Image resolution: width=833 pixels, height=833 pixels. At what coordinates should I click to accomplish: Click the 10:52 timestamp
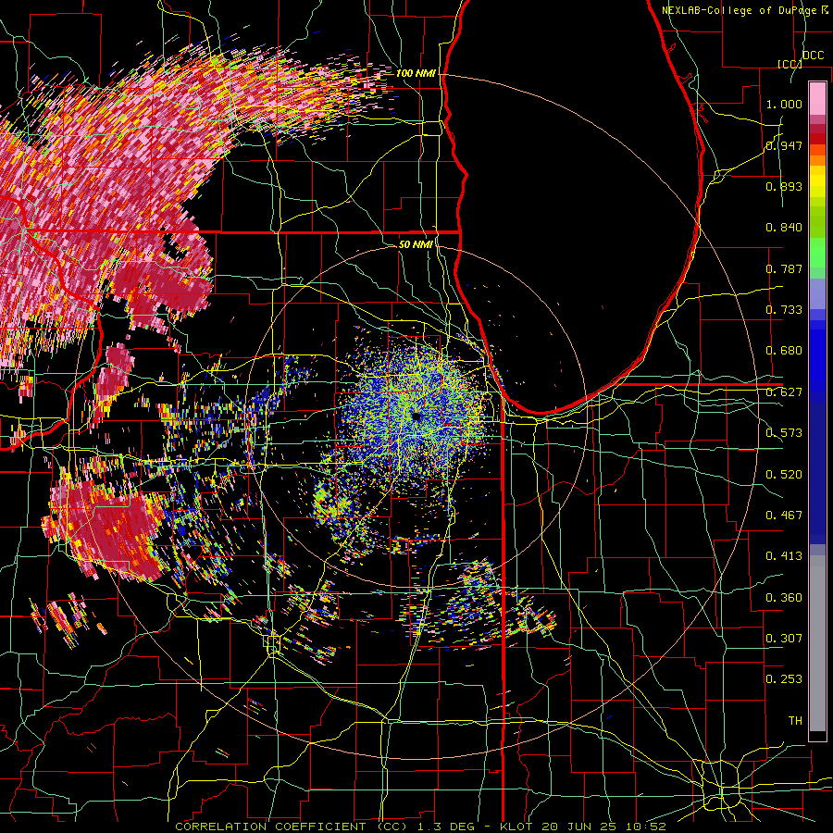pos(645,827)
